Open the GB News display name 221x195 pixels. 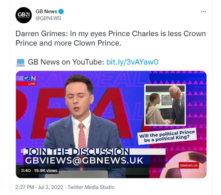tap(46, 11)
